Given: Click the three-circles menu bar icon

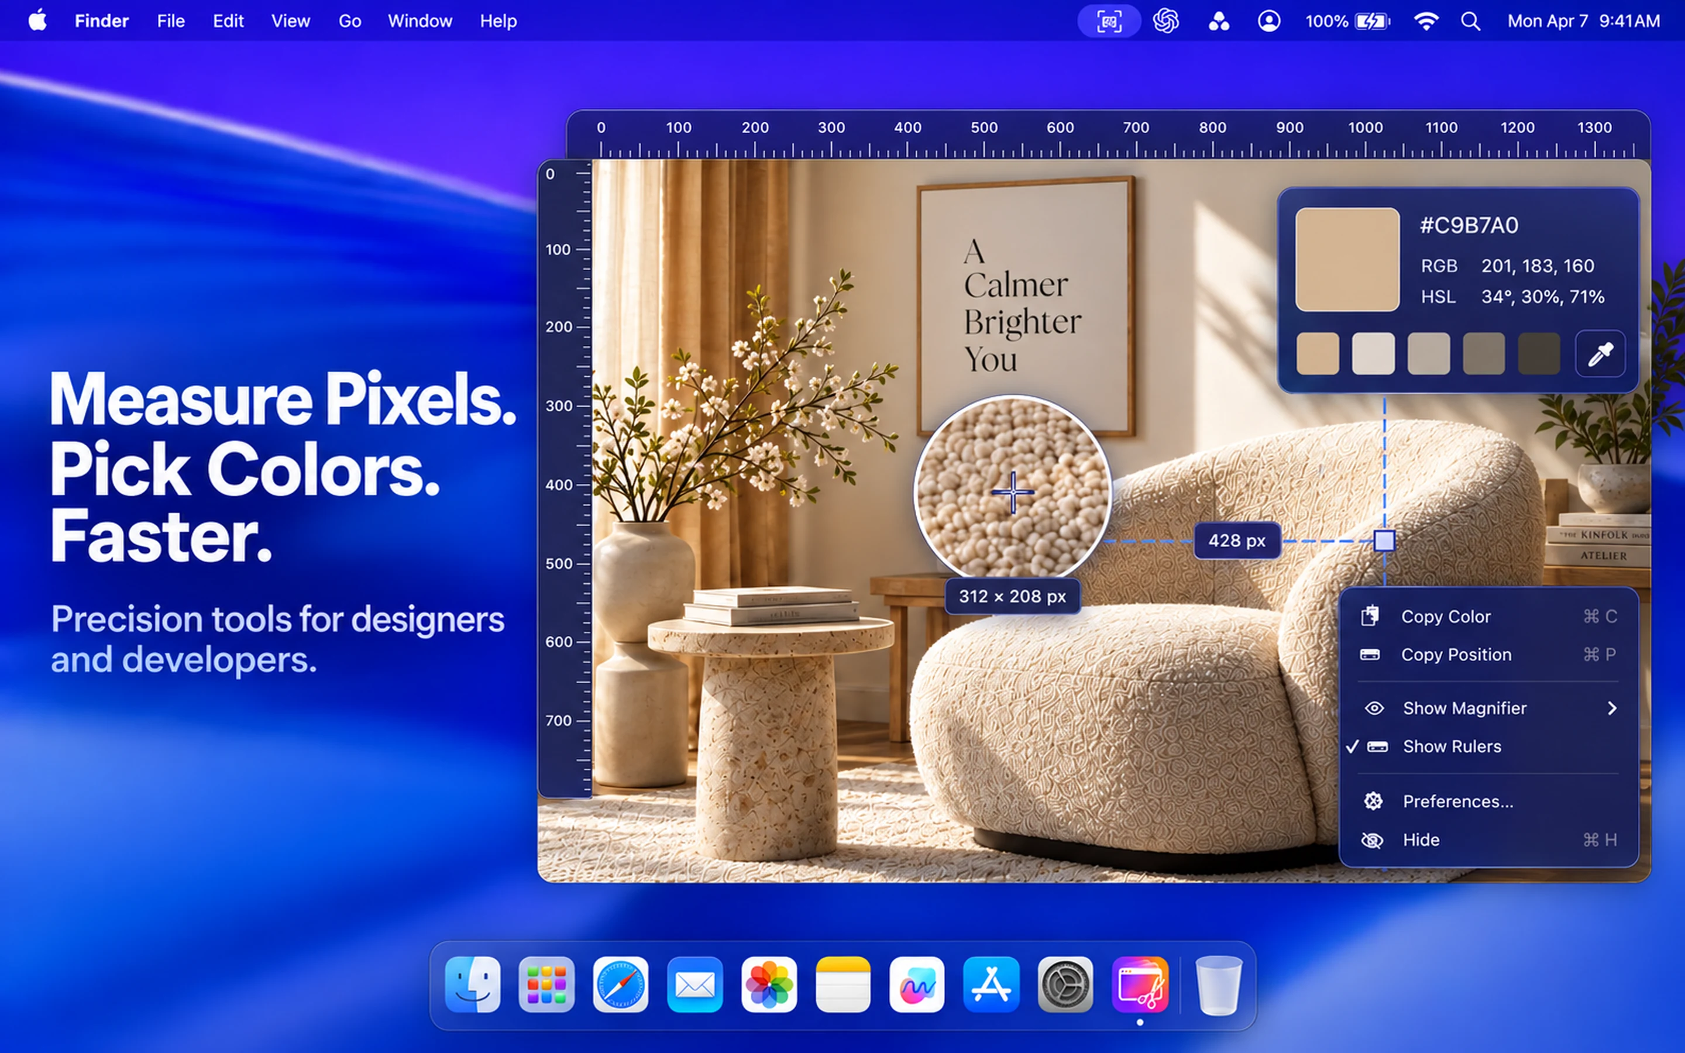Looking at the screenshot, I should point(1219,22).
